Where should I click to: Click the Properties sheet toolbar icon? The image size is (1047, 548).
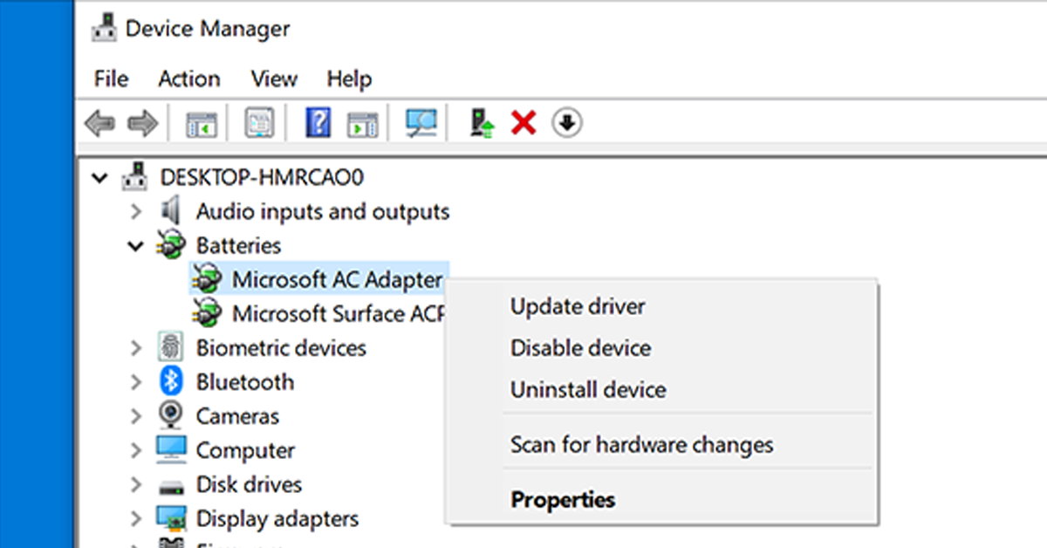260,123
